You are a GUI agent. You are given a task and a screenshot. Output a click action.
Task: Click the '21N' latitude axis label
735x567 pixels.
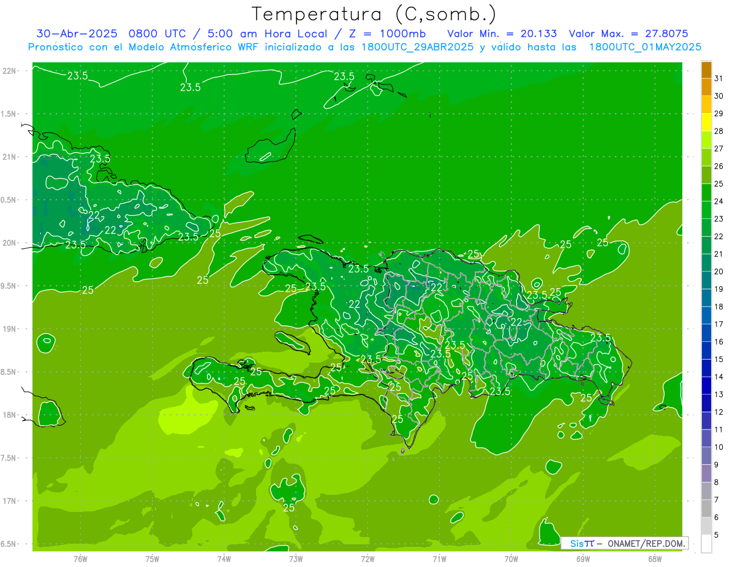coord(10,157)
